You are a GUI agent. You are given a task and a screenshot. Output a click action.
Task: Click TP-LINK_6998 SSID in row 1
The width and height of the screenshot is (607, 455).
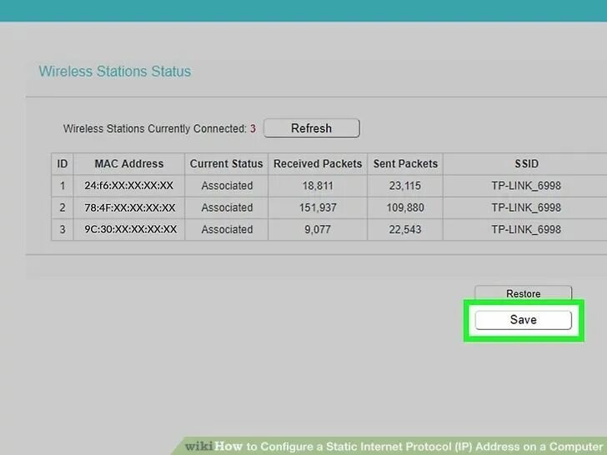pyautogui.click(x=526, y=186)
